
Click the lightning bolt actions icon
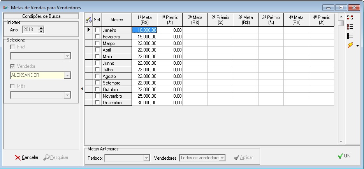click(350, 45)
